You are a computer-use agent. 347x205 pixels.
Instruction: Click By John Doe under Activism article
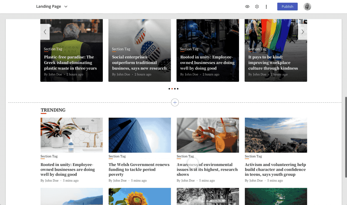[x=254, y=181]
